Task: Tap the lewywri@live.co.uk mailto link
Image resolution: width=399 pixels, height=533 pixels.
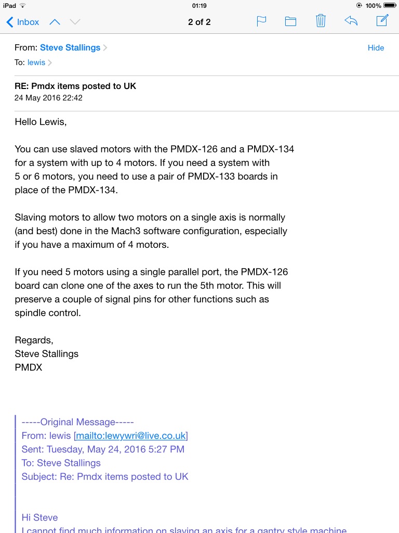Action: (x=131, y=436)
